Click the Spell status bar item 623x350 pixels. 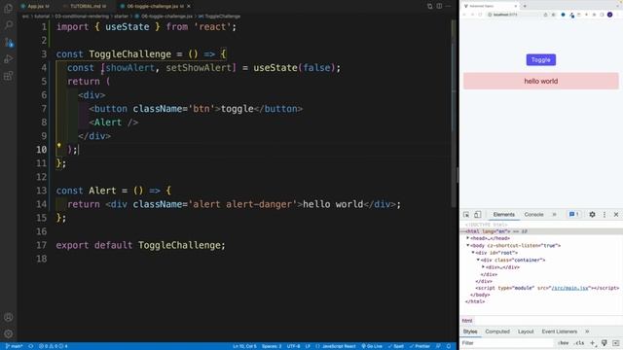point(396,346)
